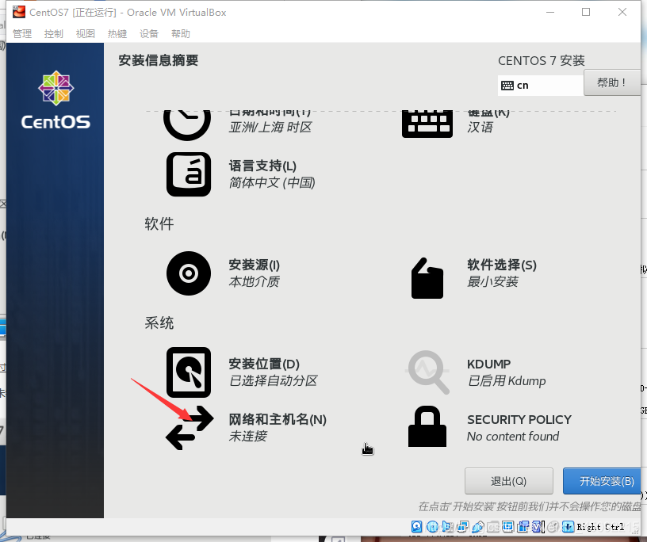Click the recording status icon
Image resolution: width=647 pixels, height=542 pixels.
click(x=523, y=526)
